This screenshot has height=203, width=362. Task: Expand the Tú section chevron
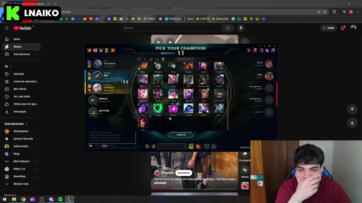[x=11, y=67]
